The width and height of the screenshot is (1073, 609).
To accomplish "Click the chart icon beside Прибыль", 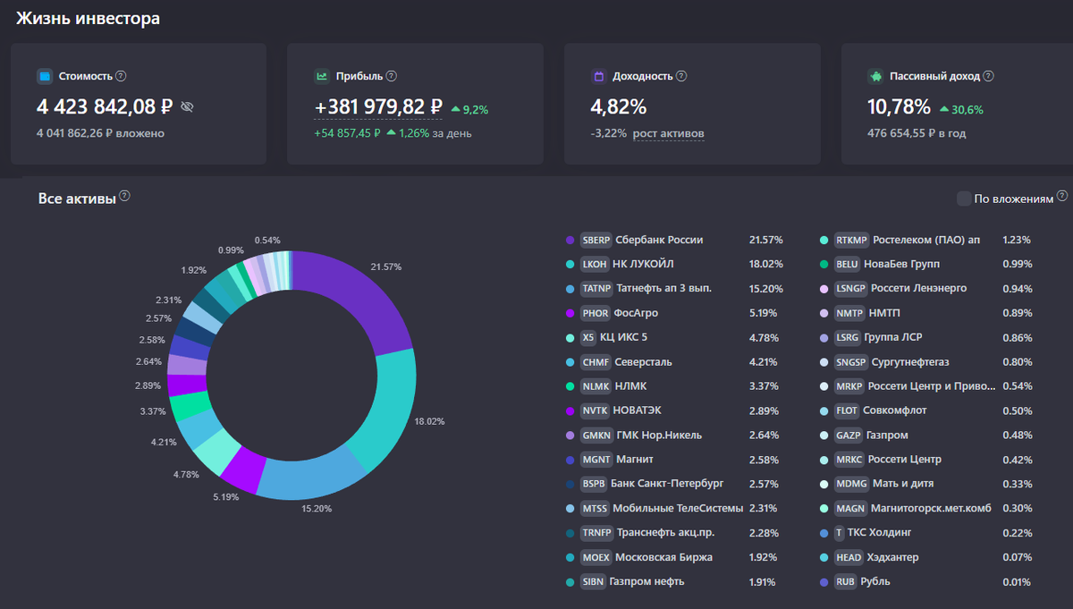I will click(x=322, y=76).
